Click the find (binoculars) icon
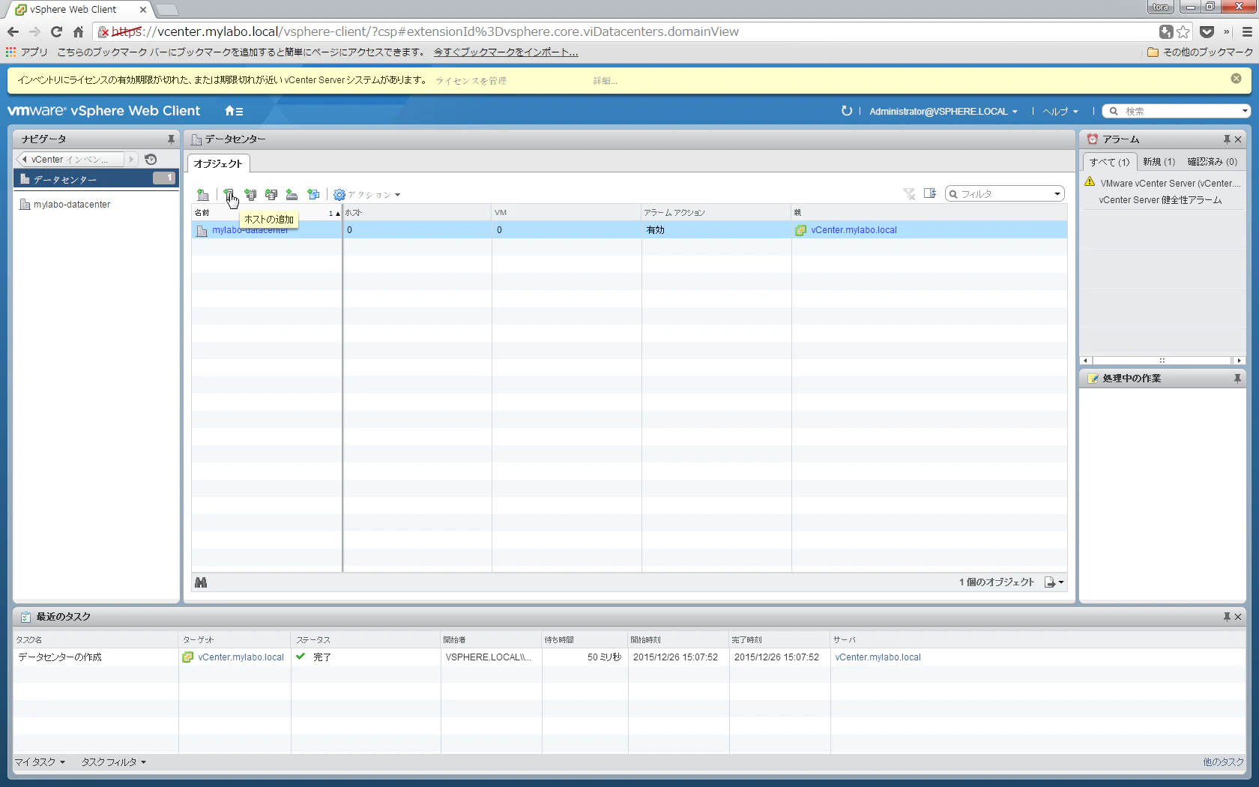 click(x=201, y=582)
